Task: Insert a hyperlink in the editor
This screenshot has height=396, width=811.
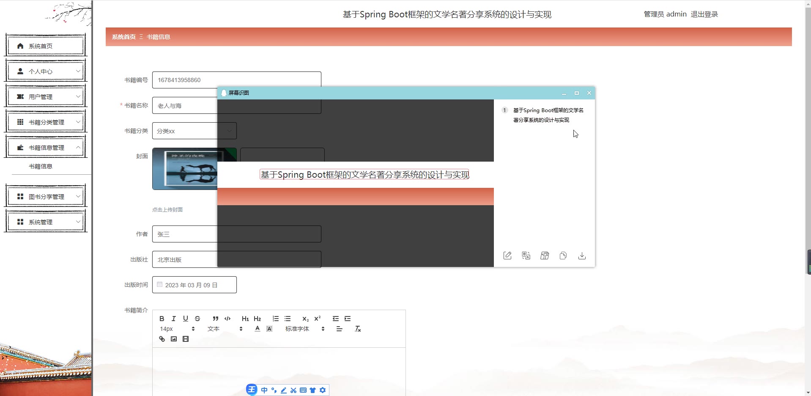Action: (x=162, y=339)
